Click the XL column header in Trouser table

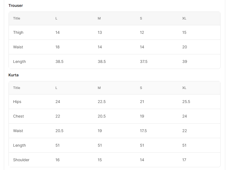[184, 18]
